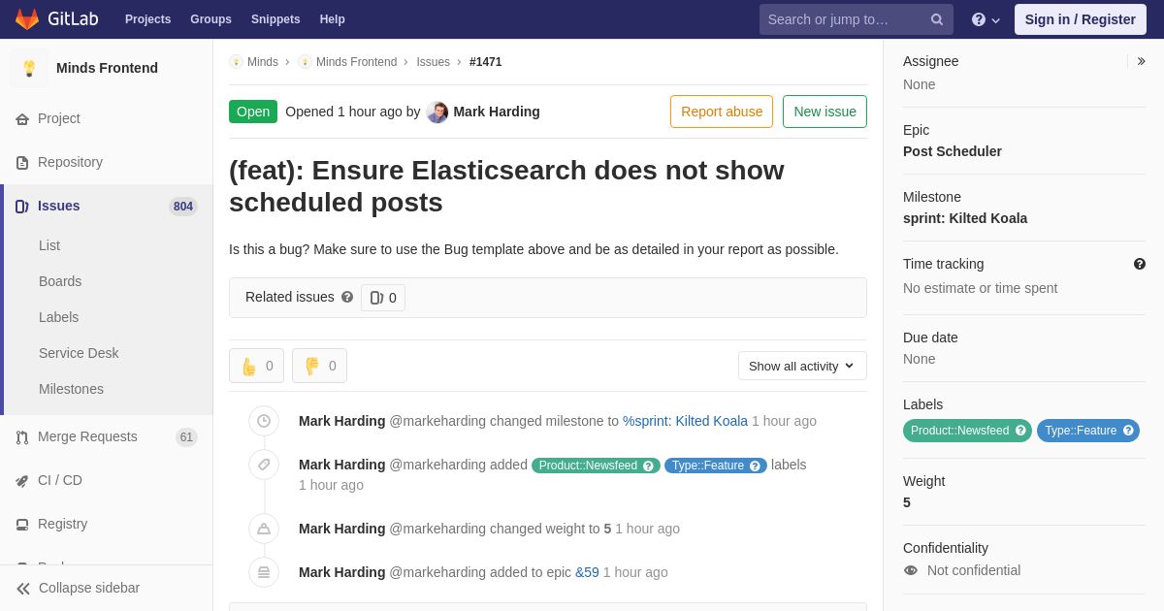
Task: Open the Groups menu in navbar
Action: (210, 19)
